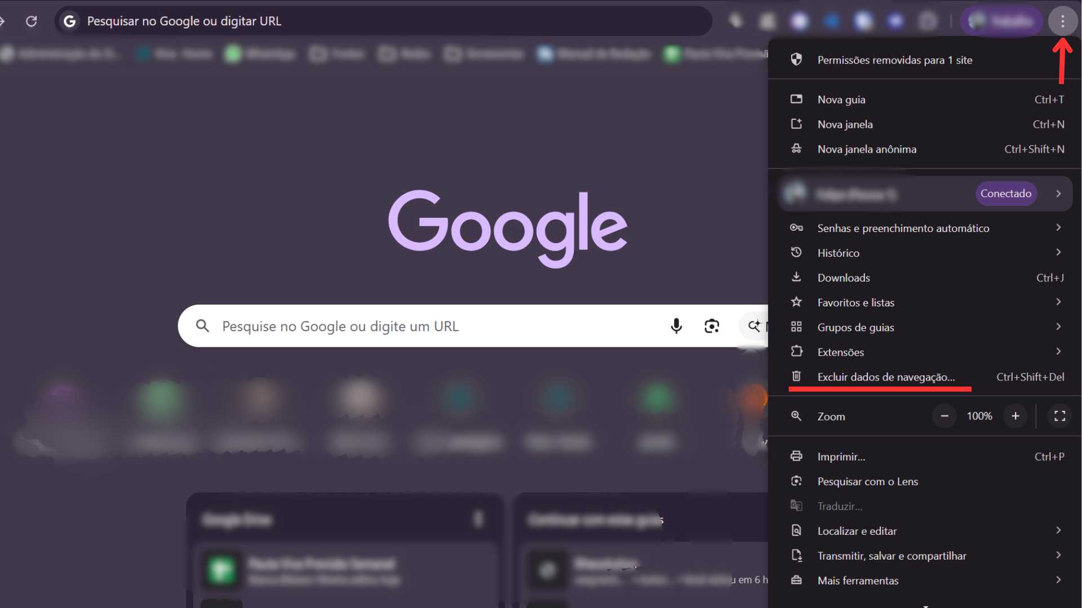The image size is (1082, 608).
Task: Select Nova janela menu entry
Action: click(925, 124)
